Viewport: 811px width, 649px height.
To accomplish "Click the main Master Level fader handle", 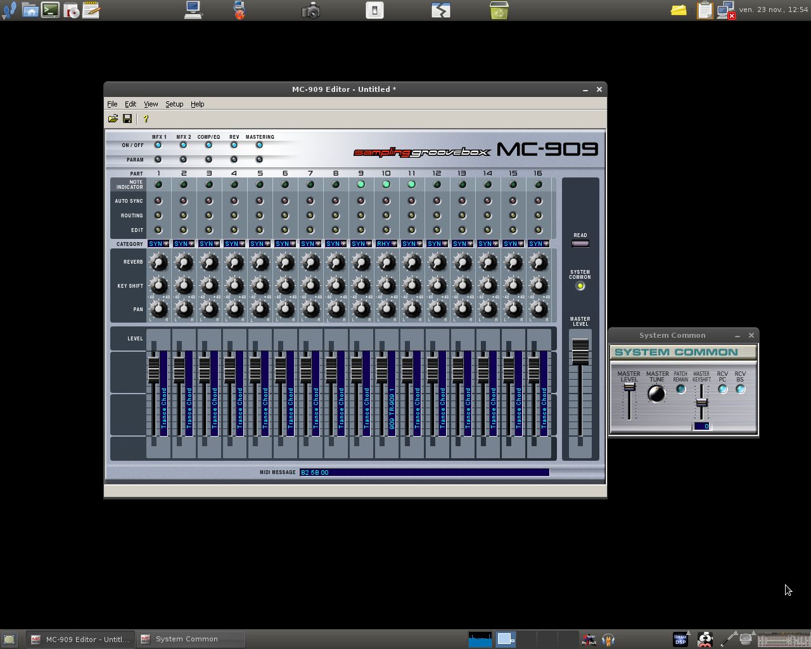I will [580, 351].
